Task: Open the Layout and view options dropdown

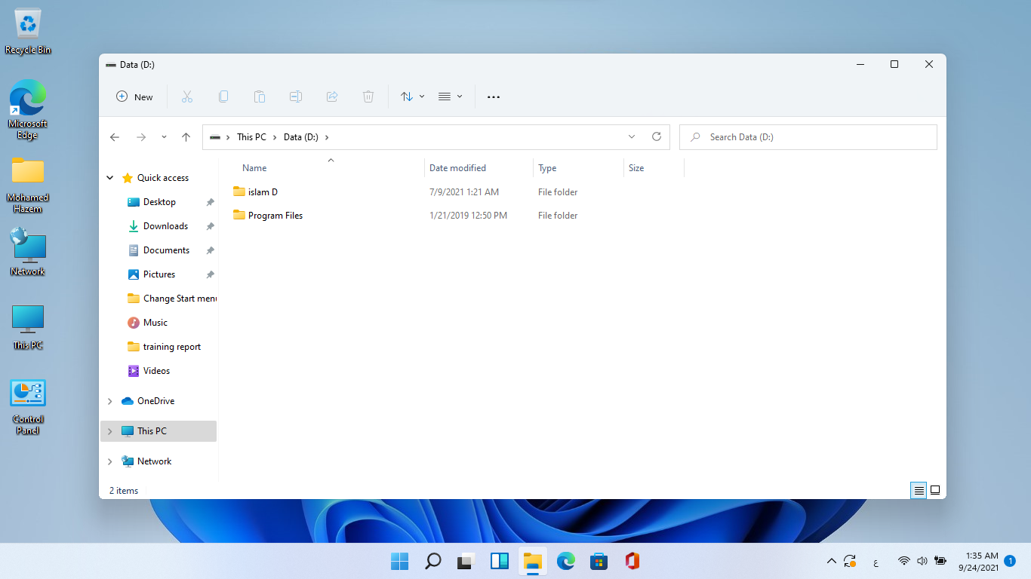Action: tap(451, 96)
